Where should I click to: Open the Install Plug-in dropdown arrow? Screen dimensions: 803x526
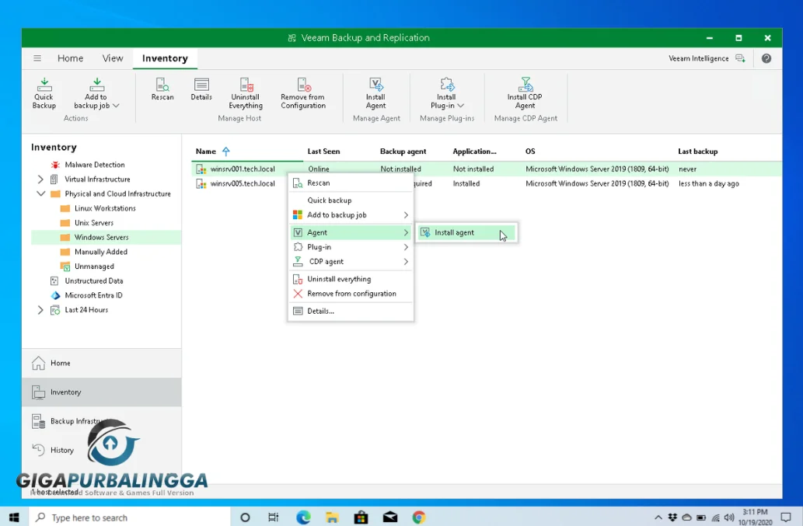click(460, 106)
